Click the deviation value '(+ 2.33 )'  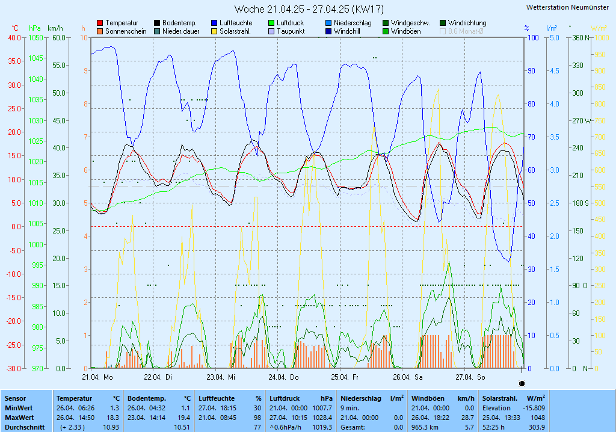[73, 427]
